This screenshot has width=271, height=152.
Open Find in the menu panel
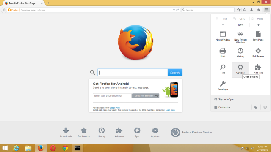223,69
